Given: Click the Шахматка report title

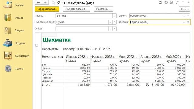Looking at the screenshot, I should click(x=57, y=40).
